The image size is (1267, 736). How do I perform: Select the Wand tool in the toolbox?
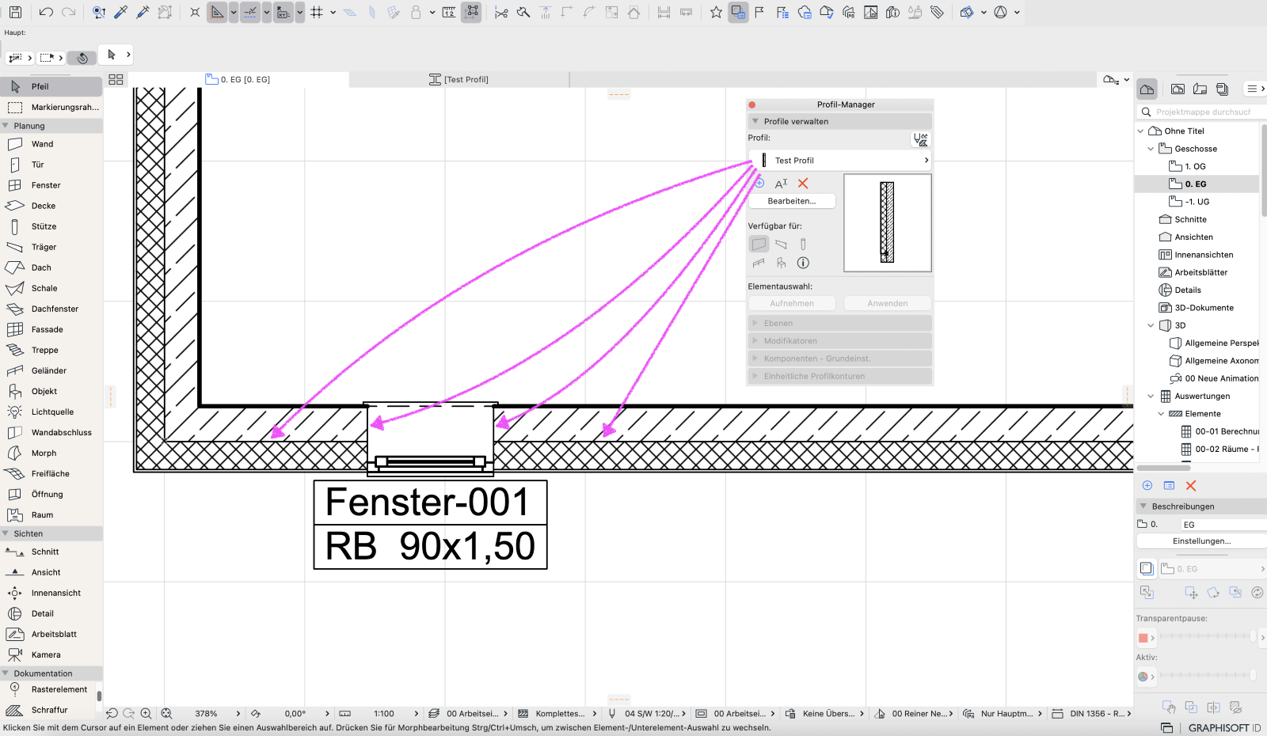pos(51,144)
